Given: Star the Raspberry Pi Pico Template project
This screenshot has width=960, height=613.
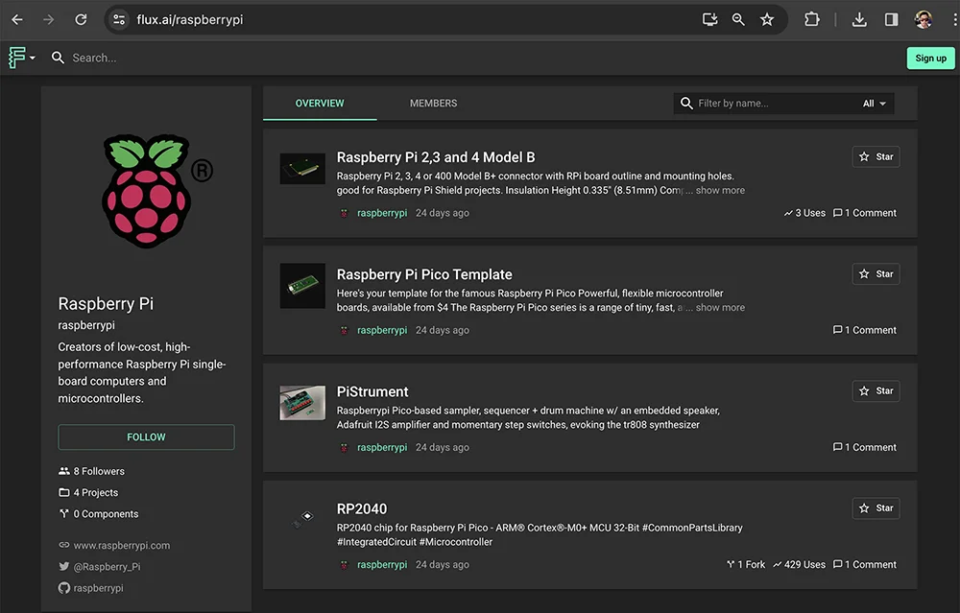Looking at the screenshot, I should 875,273.
